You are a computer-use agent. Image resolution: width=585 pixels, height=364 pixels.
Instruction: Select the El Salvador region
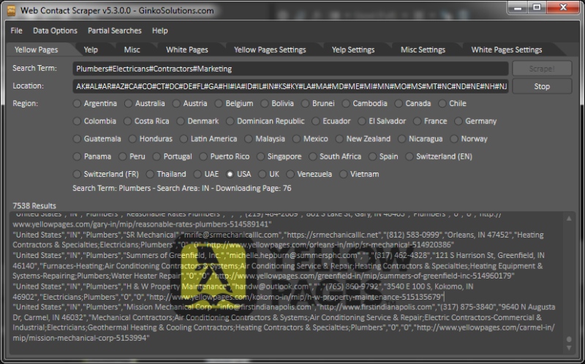(382, 121)
